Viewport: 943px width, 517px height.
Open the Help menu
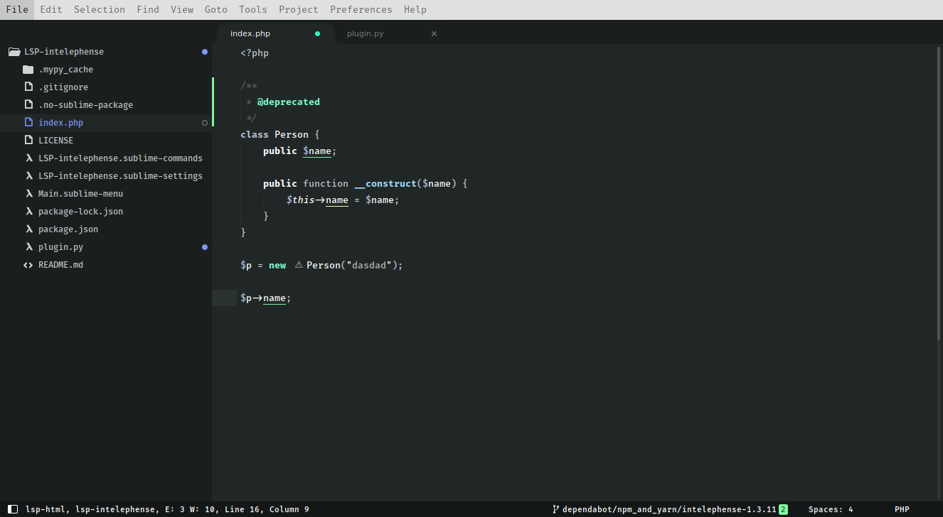(x=415, y=9)
